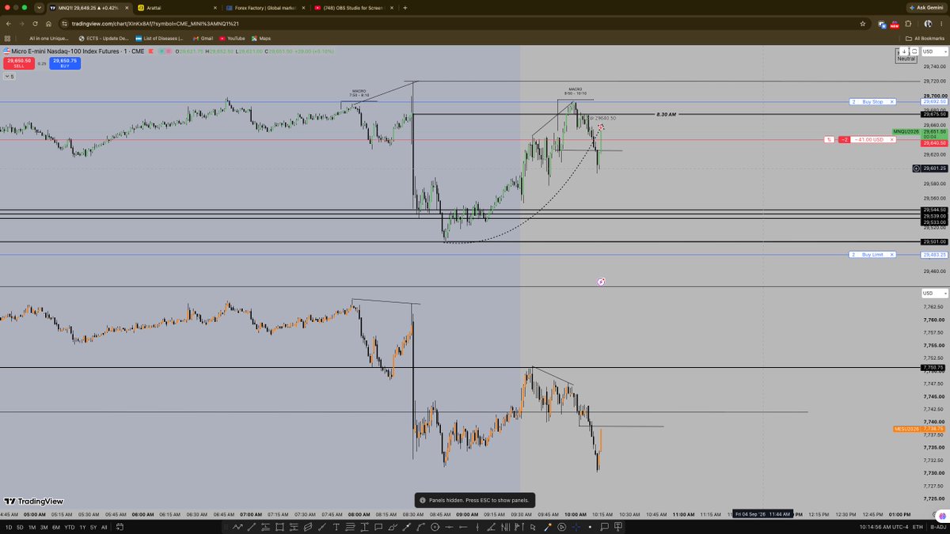Select the Buy Stop order label
The image size is (950, 534).
coord(873,102)
